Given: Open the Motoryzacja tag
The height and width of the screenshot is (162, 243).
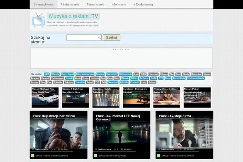Looking at the screenshot, I should (126, 74).
